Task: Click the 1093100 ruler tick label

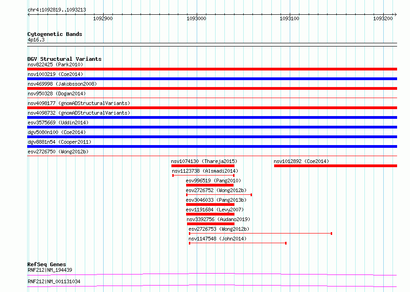Action: 289,18
